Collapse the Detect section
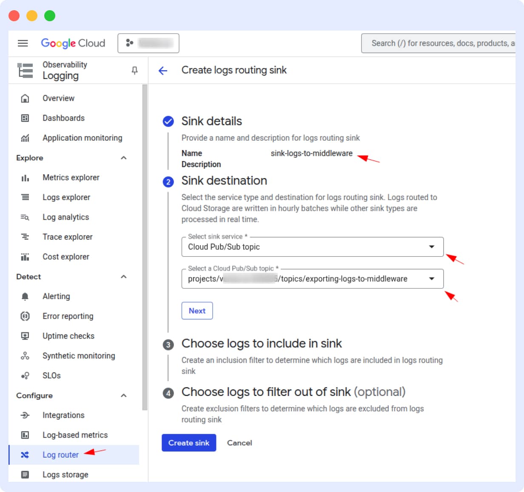This screenshot has width=524, height=492. (x=124, y=277)
